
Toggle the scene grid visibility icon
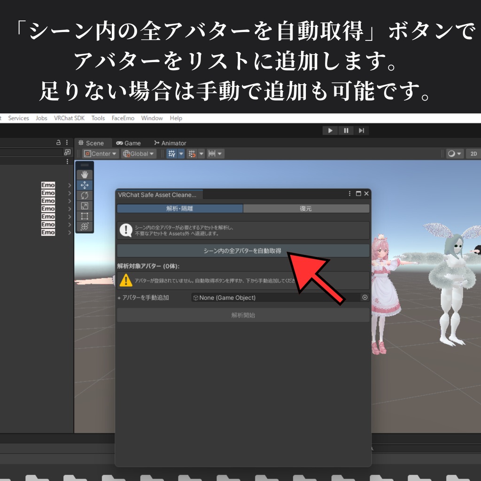pos(172,154)
